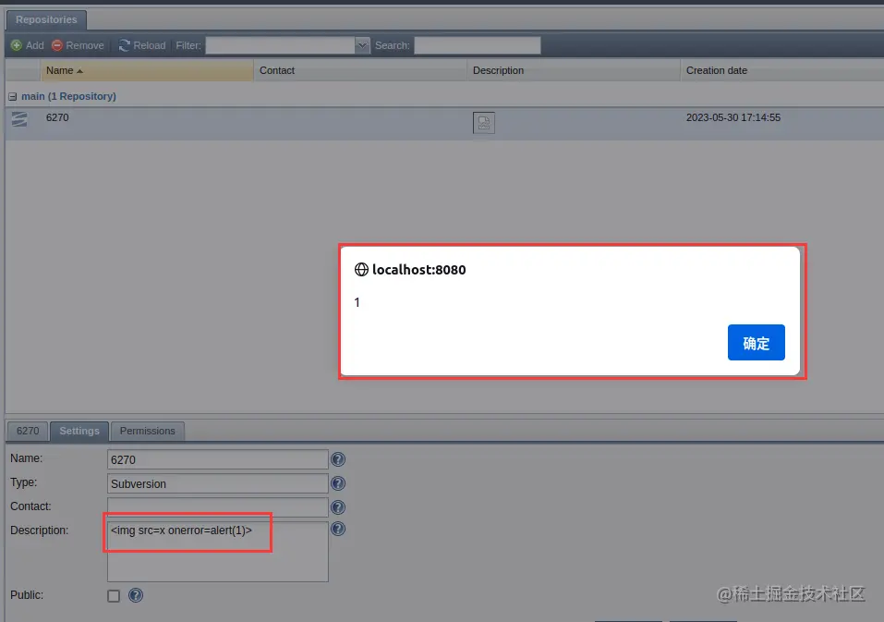Click the globe icon in the localhost:8080 dialog
Screen dimensions: 884x622
[360, 270]
